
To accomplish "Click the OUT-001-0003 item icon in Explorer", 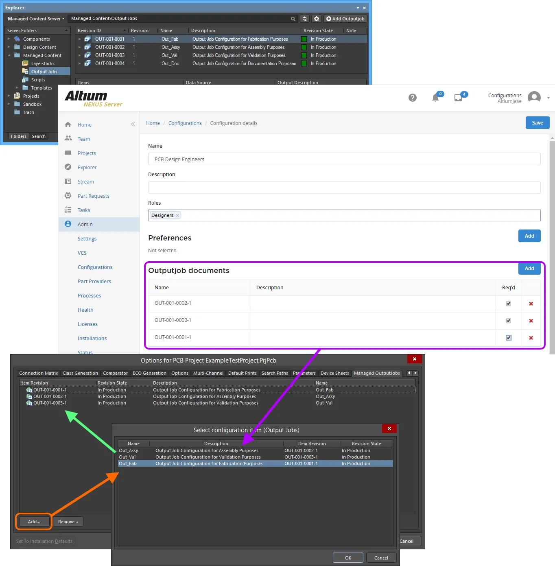I will [x=87, y=55].
